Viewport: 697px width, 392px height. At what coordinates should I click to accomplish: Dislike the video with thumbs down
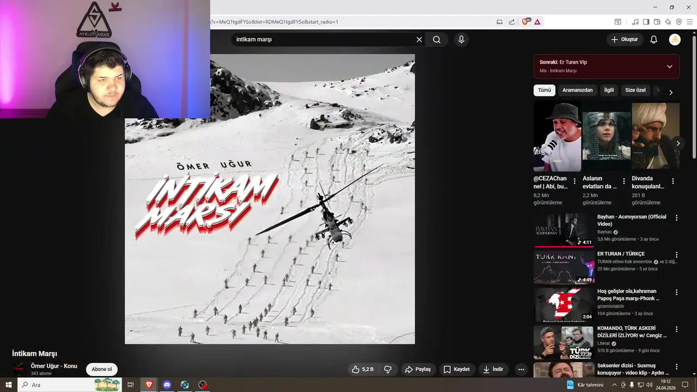coord(388,369)
